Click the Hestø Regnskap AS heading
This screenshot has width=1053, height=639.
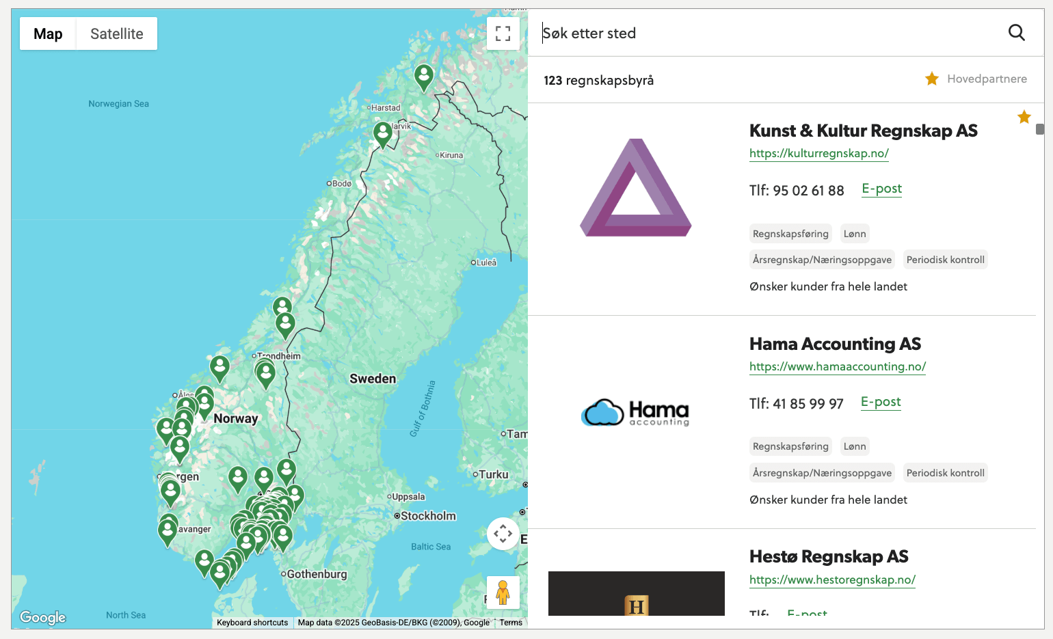(x=829, y=556)
